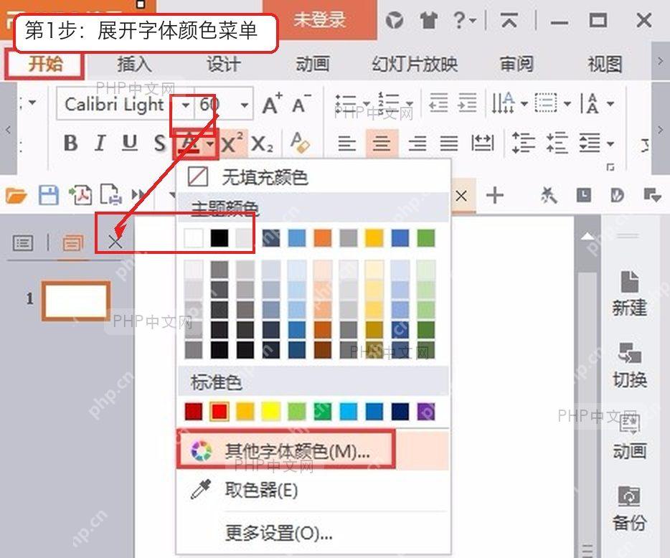This screenshot has height=558, width=670.
Task: Collapse the ribbon with the up arrow icon
Action: tap(509, 20)
